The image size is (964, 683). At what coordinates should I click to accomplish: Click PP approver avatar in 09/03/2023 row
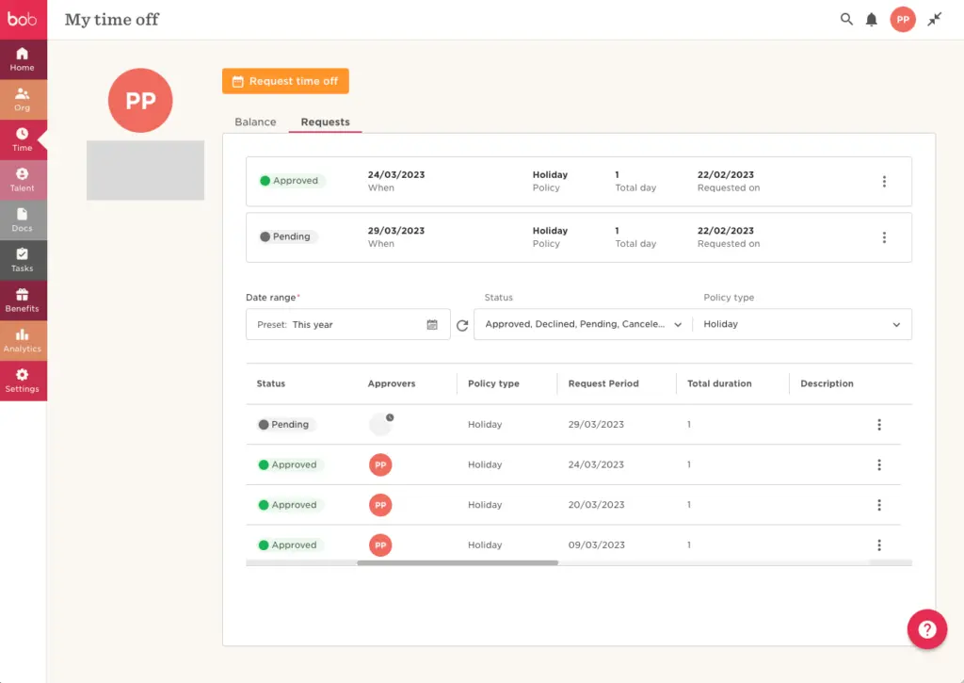pos(380,545)
